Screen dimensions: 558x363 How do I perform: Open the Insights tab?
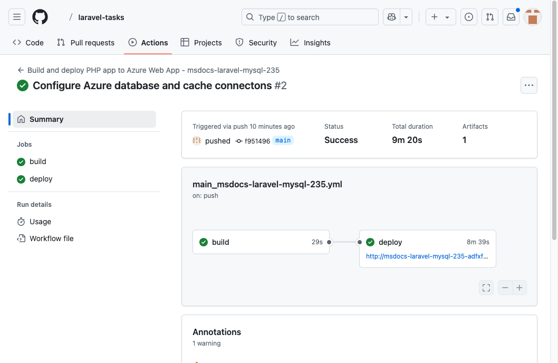click(310, 42)
